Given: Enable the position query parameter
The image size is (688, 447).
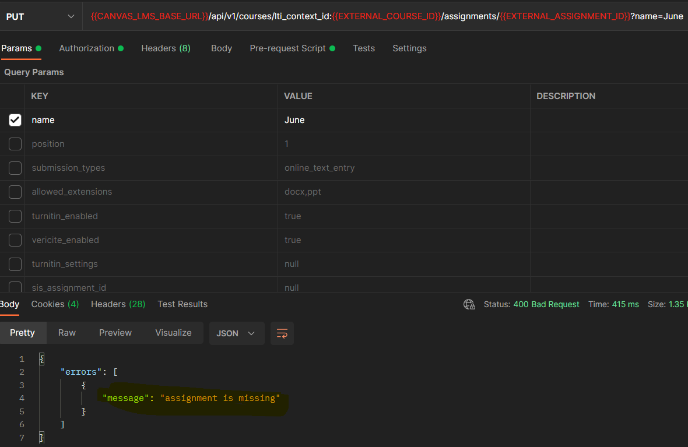Looking at the screenshot, I should click(x=15, y=143).
